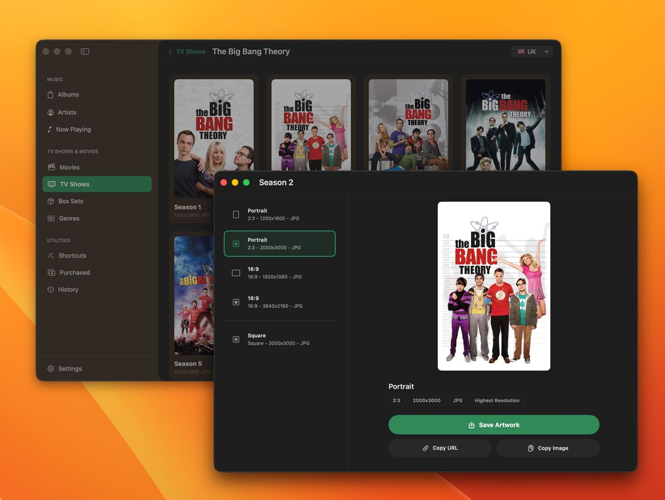Open Now Playing in the sidebar
Image resolution: width=665 pixels, height=500 pixels.
coord(97,129)
